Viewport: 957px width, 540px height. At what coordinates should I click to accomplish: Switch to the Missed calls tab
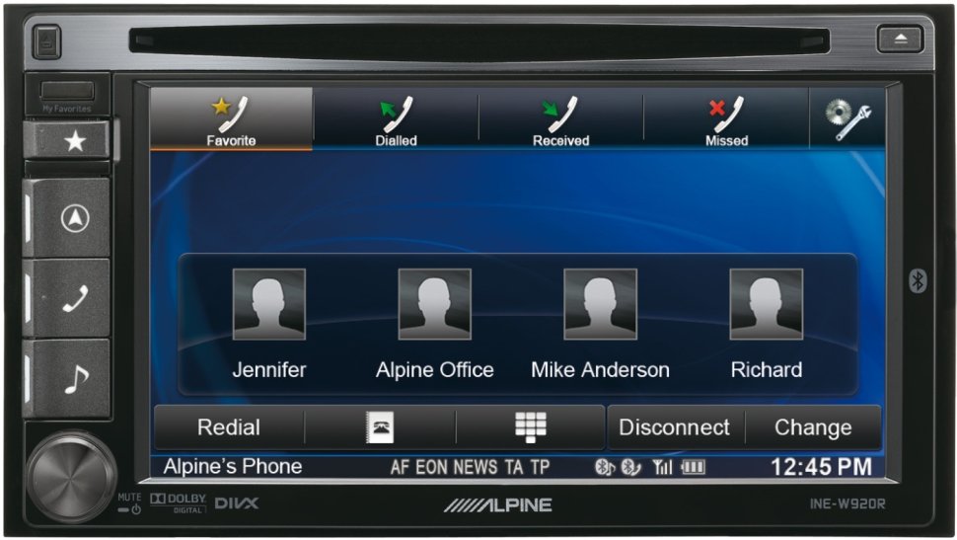coord(726,118)
